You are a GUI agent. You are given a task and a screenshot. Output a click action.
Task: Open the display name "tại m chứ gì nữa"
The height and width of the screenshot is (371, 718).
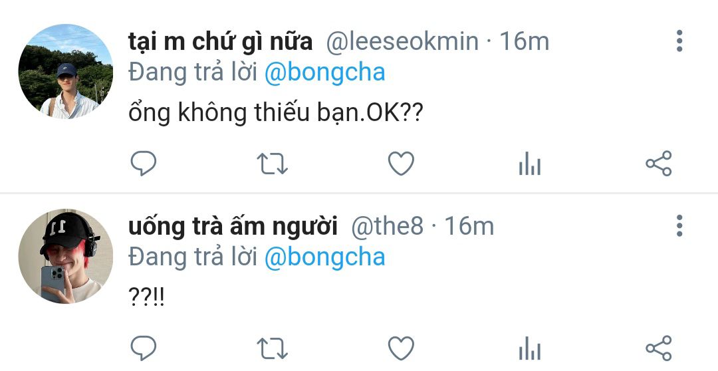coord(220,42)
